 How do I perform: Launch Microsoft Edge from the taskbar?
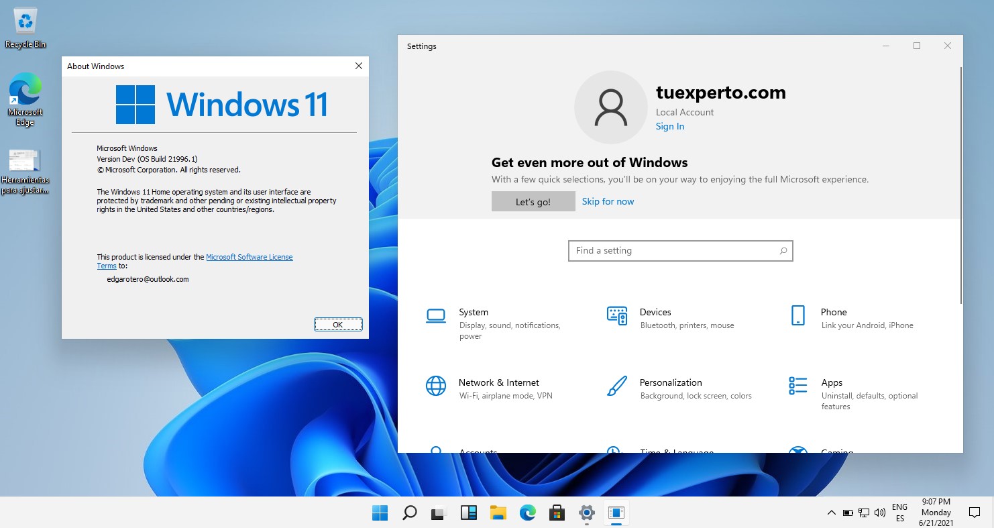(527, 512)
